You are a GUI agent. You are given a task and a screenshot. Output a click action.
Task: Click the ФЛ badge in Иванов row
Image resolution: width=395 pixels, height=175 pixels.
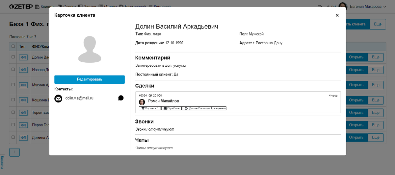tap(23, 70)
